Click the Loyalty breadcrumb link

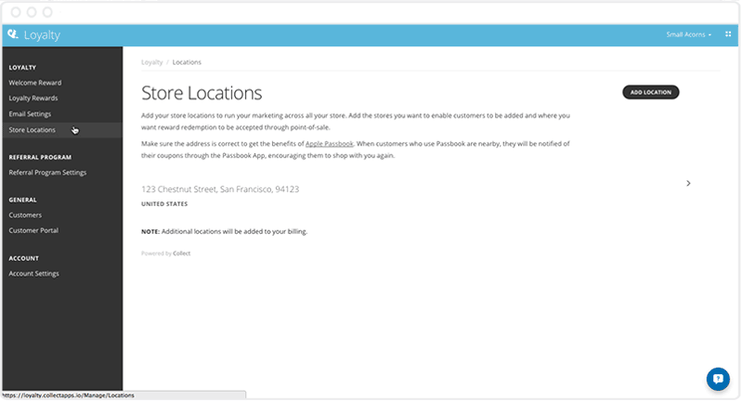click(151, 62)
